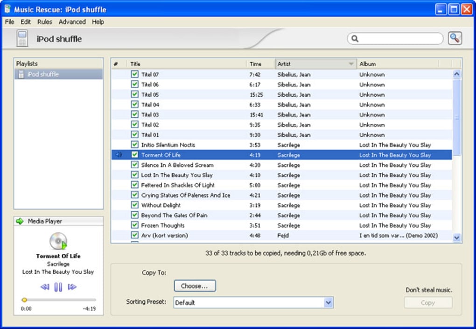This screenshot has height=329, width=476.
Task: Uncheck Frozen Thoughts checkbox
Action: [135, 225]
